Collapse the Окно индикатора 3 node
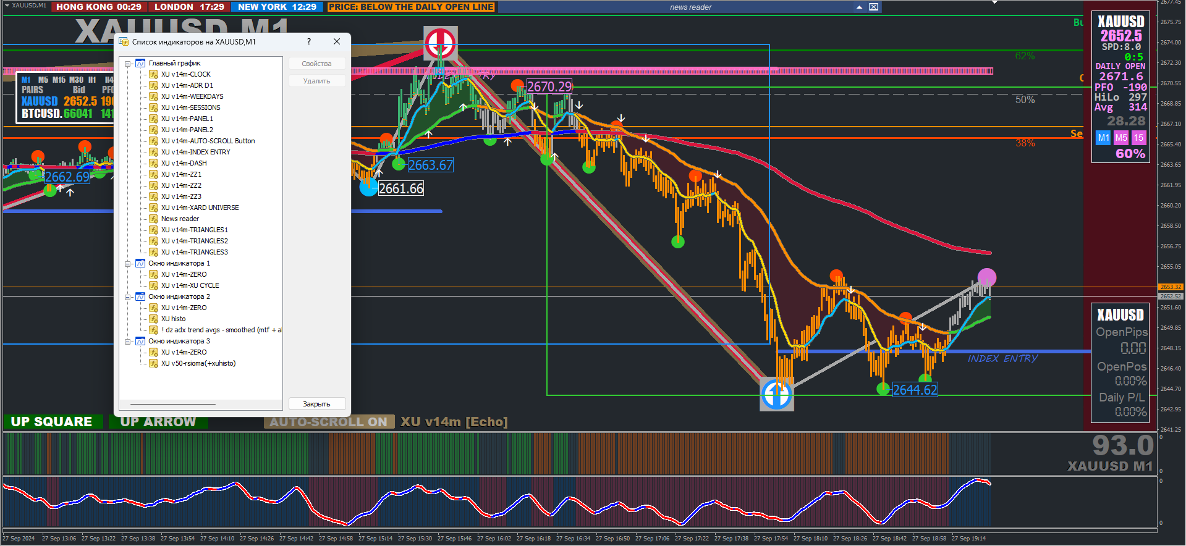Viewport: 1186px width, 546px height. [128, 341]
